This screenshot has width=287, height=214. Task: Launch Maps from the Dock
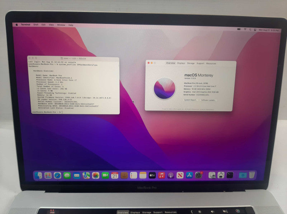tap(86, 176)
